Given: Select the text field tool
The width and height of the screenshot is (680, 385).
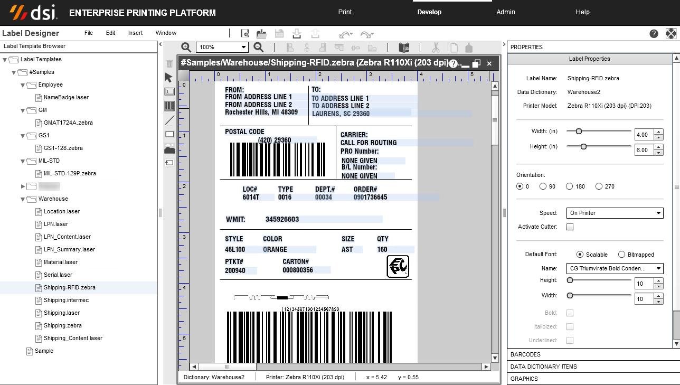Looking at the screenshot, I should (x=169, y=92).
